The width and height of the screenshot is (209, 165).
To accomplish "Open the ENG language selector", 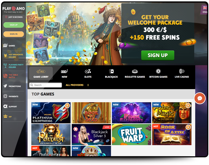I will (205, 12).
